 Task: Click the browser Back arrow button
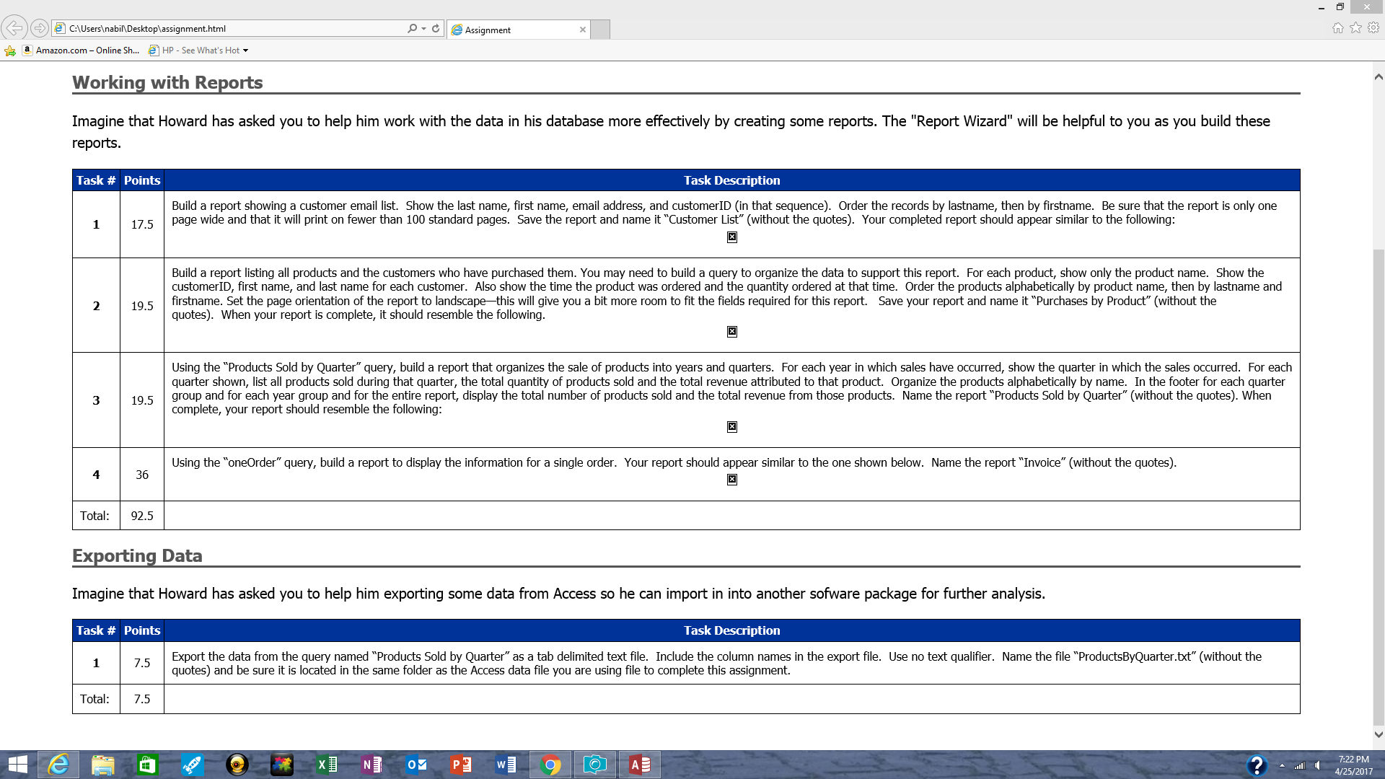14,28
